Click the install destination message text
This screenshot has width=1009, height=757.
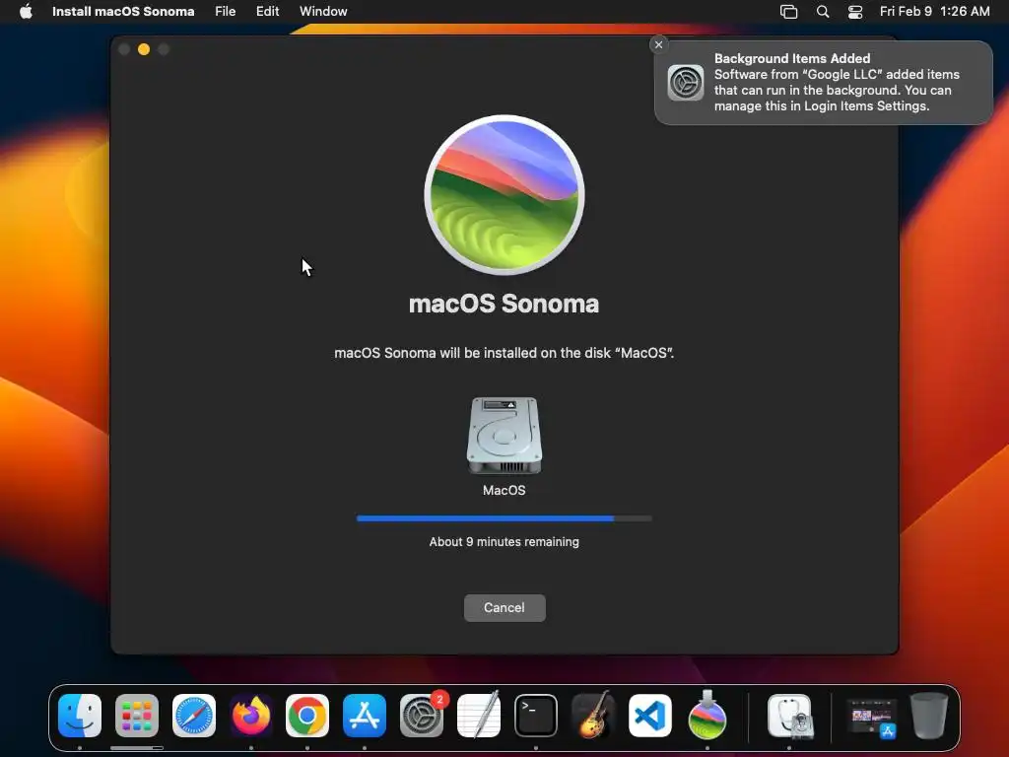504,353
